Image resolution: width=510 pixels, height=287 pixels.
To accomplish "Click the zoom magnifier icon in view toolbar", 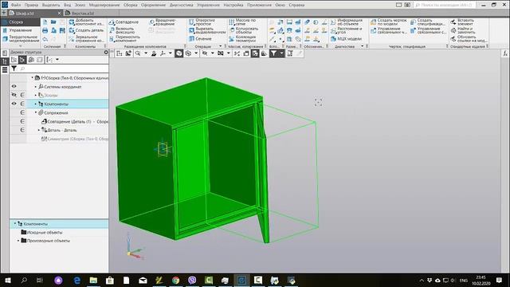I will coord(138,53).
